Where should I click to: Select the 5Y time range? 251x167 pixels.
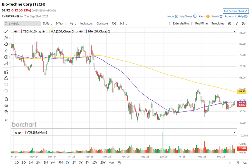(x=87, y=163)
